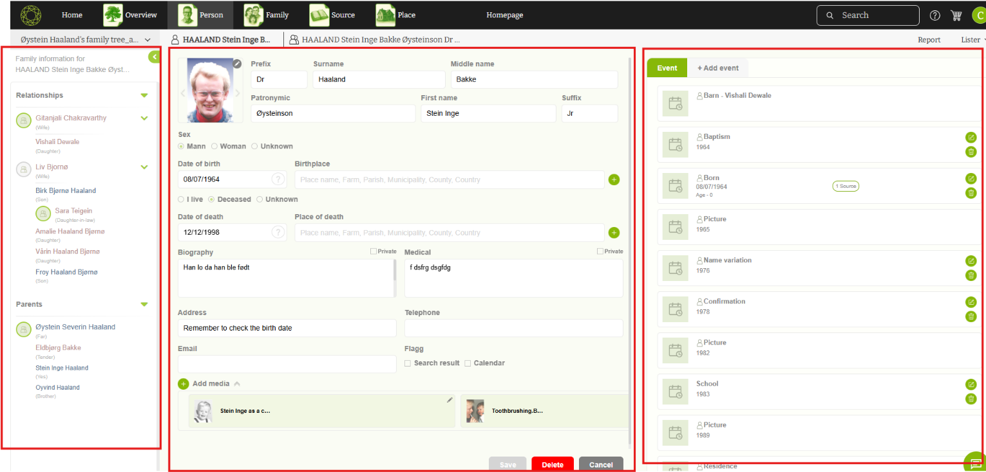Click the Cancel button
This screenshot has height=472, width=986.
600,464
